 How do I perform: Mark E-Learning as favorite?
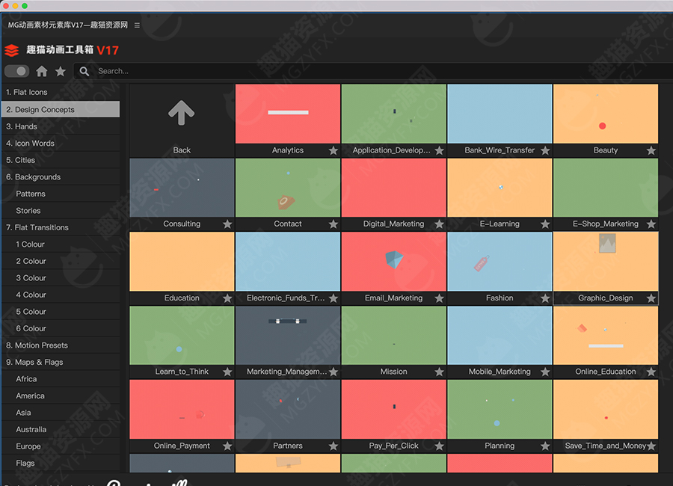coord(545,224)
